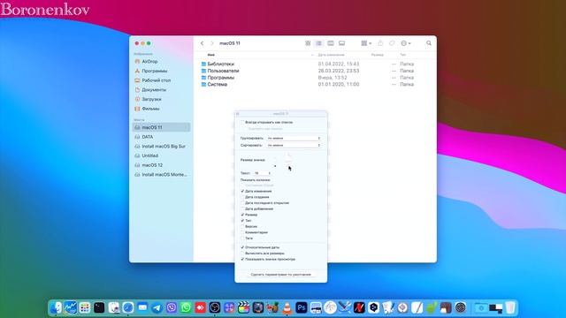
Task: Sort by the Дата изменения column header
Action: [332, 55]
